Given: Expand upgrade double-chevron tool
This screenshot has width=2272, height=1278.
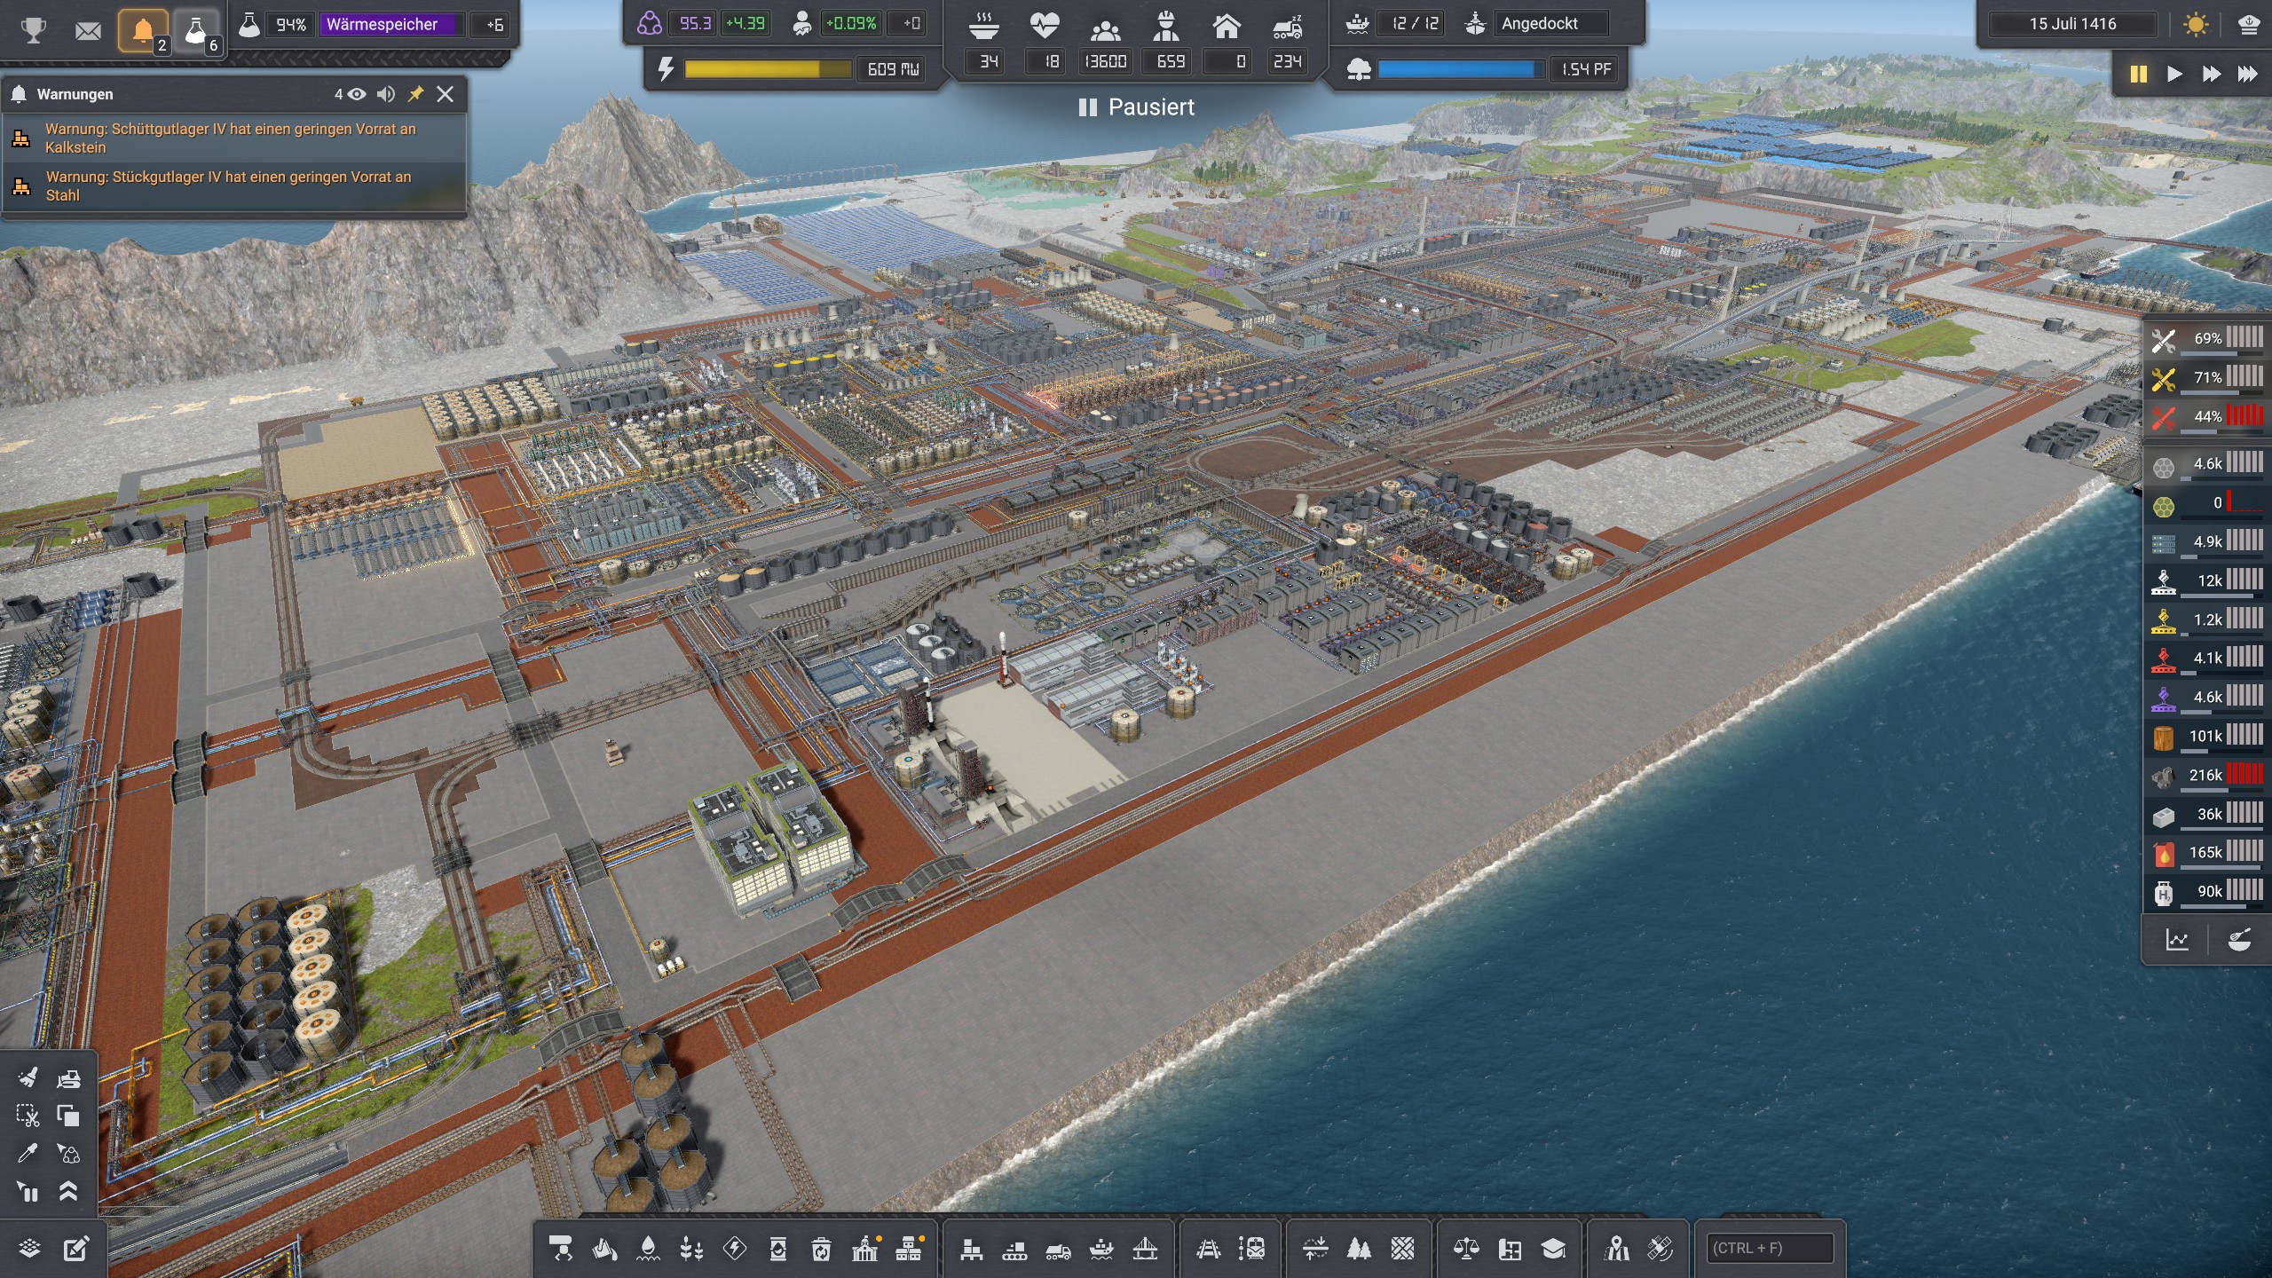Looking at the screenshot, I should (68, 1191).
